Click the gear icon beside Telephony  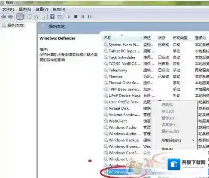click(x=106, y=70)
